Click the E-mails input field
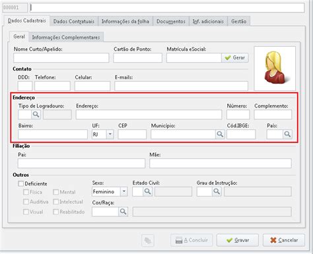The height and width of the screenshot is (254, 313). point(181,86)
